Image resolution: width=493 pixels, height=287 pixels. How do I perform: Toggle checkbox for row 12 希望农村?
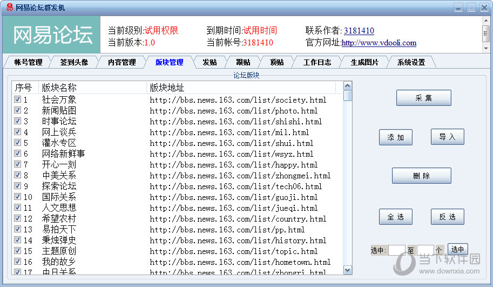[x=18, y=218]
